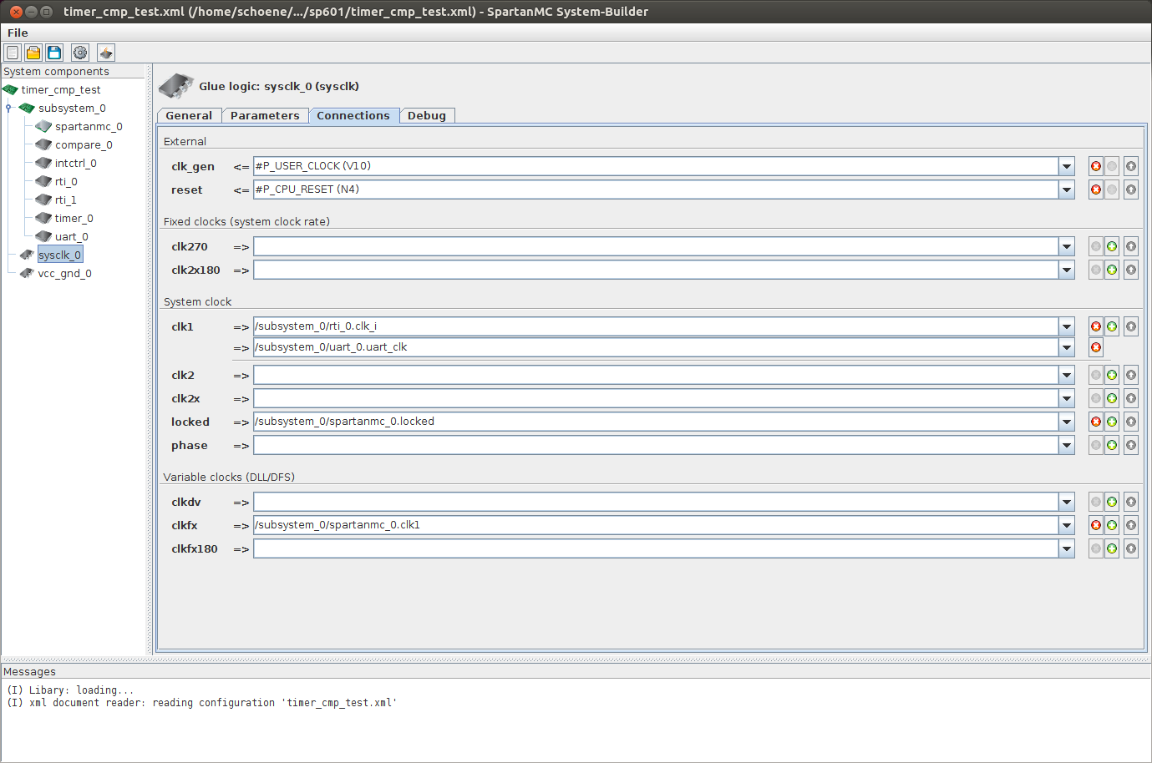Select the Connections tab
Viewport: 1152px width, 763px height.
pos(353,115)
